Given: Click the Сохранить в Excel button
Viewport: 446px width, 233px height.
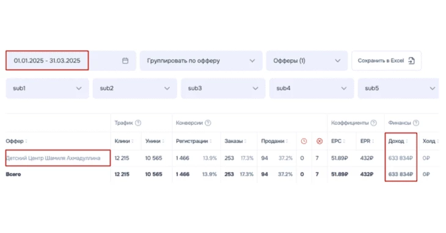Looking at the screenshot, I should 386,61.
